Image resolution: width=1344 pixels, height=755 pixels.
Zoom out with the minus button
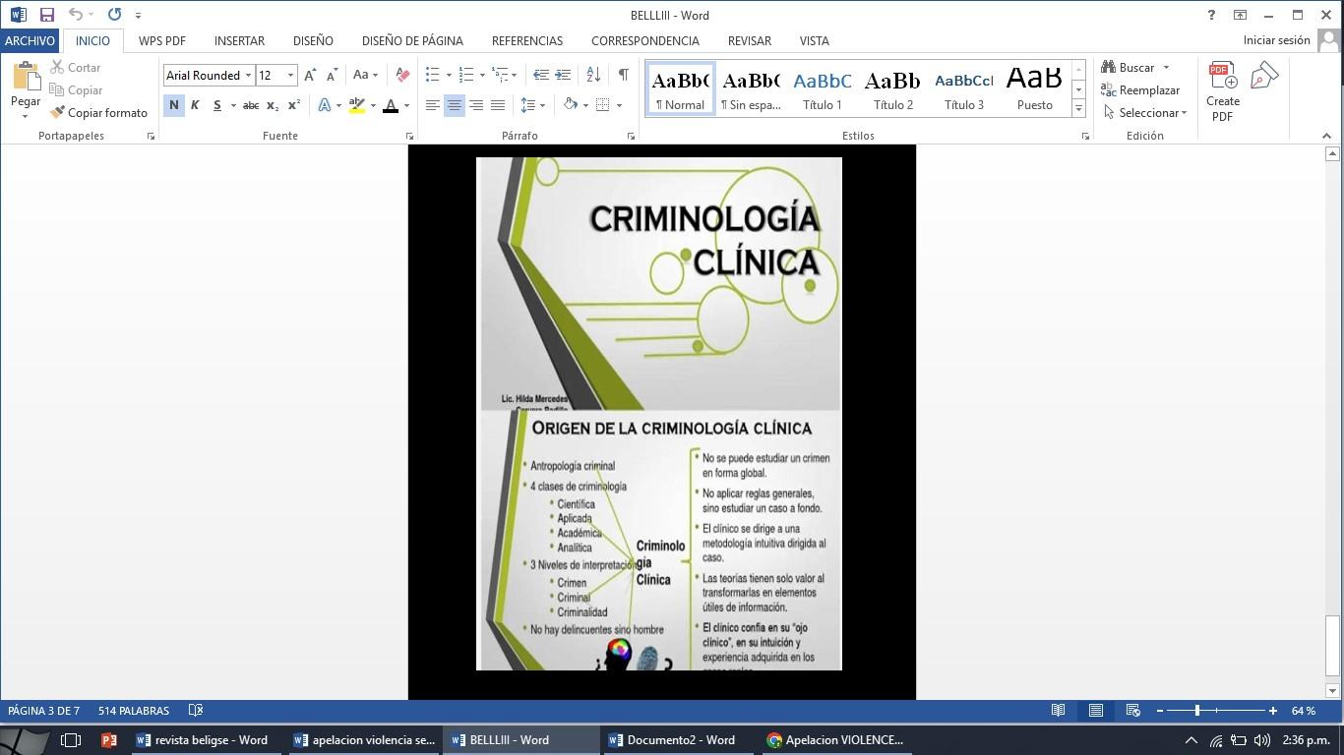pyautogui.click(x=1160, y=711)
